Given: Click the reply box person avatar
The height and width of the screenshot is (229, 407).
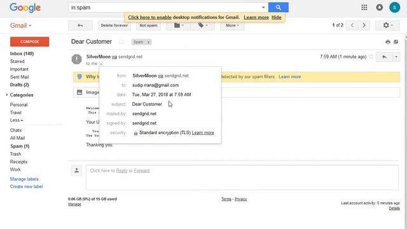Looking at the screenshot, I should pyautogui.click(x=76, y=170).
